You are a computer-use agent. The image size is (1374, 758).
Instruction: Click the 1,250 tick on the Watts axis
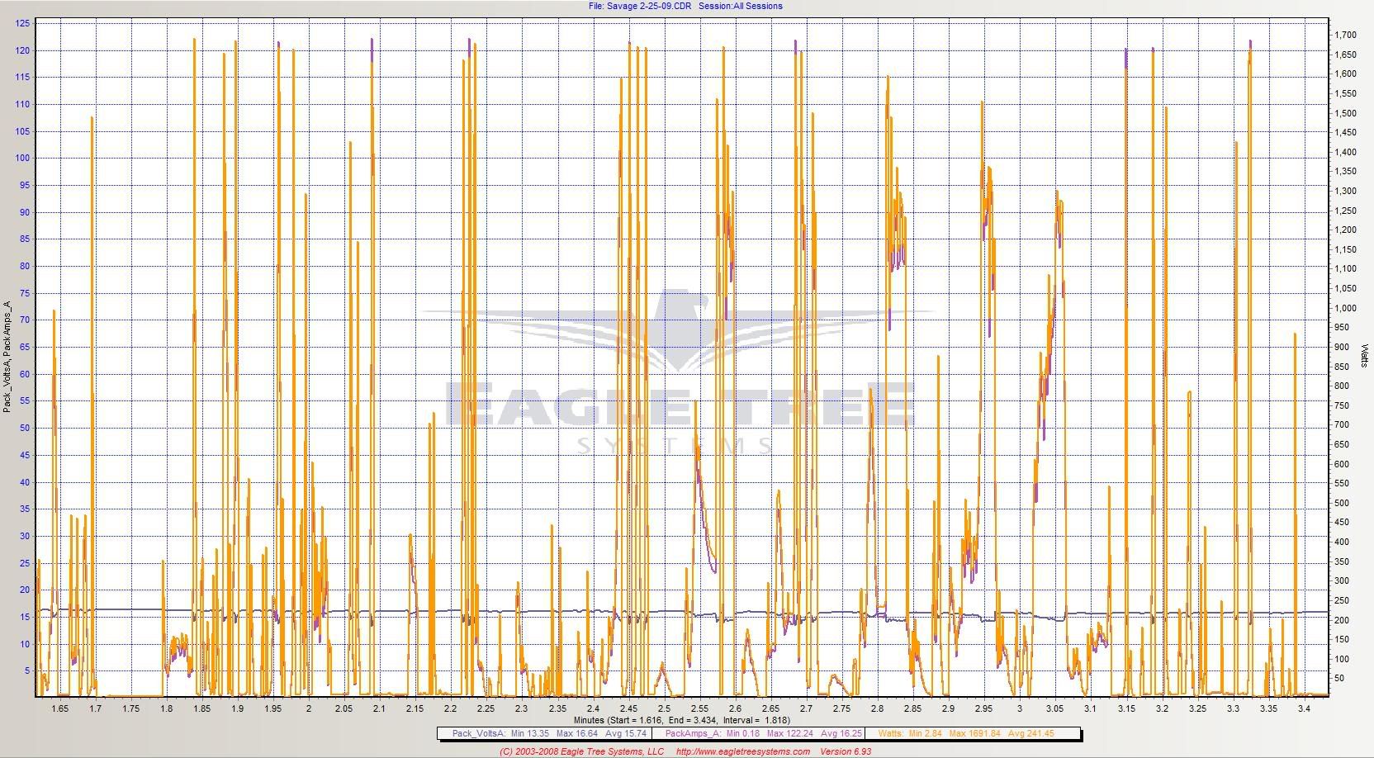(1345, 211)
